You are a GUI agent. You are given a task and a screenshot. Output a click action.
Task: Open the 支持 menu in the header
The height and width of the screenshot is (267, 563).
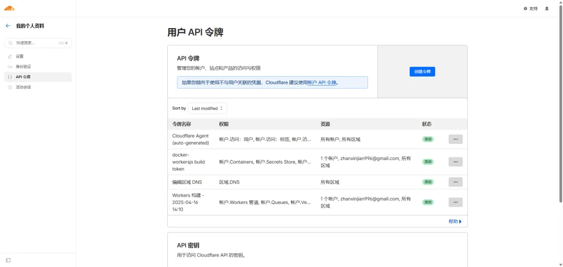(531, 9)
